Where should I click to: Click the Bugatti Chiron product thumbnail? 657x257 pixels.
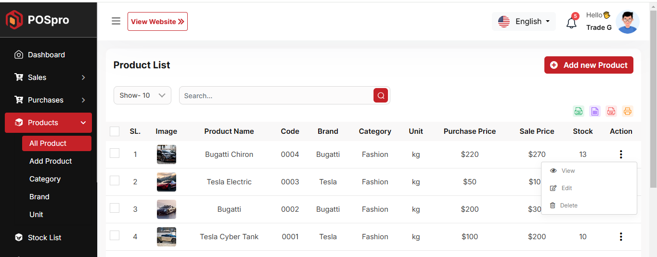[x=167, y=154]
